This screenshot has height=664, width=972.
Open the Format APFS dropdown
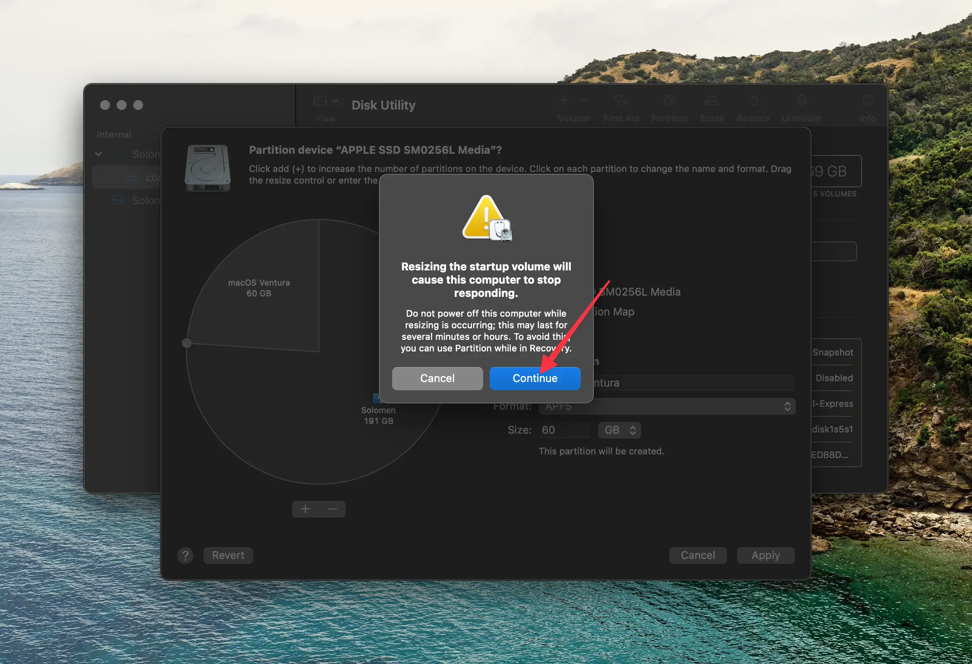tap(667, 406)
